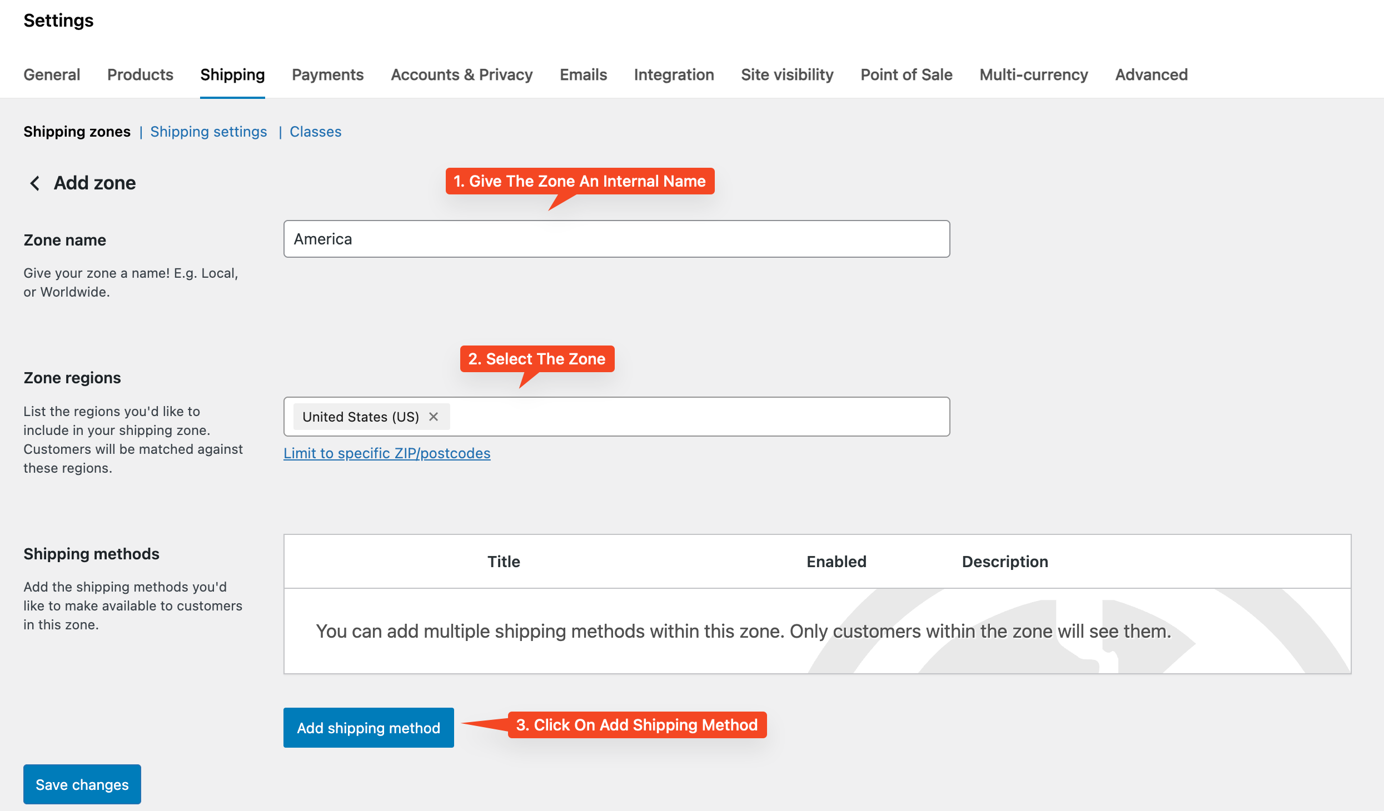Click the Add shipping method button
The width and height of the screenshot is (1384, 811).
coord(369,728)
